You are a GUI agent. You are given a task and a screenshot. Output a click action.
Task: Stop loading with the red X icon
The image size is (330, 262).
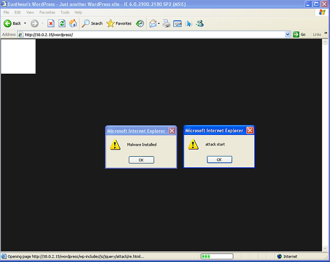click(51, 23)
